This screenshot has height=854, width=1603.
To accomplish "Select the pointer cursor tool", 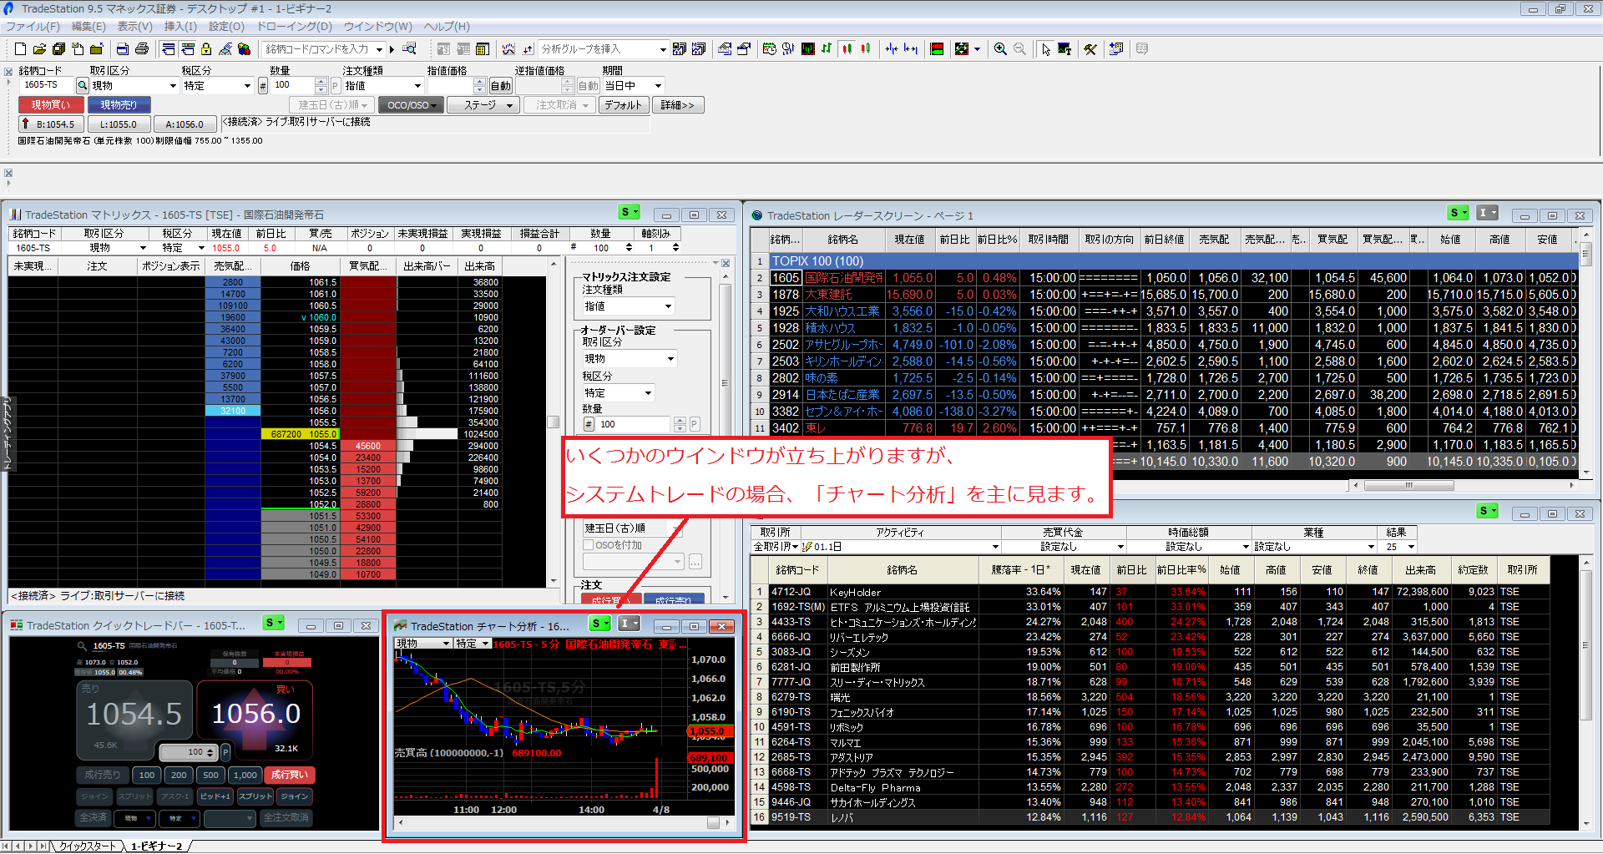I will click(x=1046, y=48).
